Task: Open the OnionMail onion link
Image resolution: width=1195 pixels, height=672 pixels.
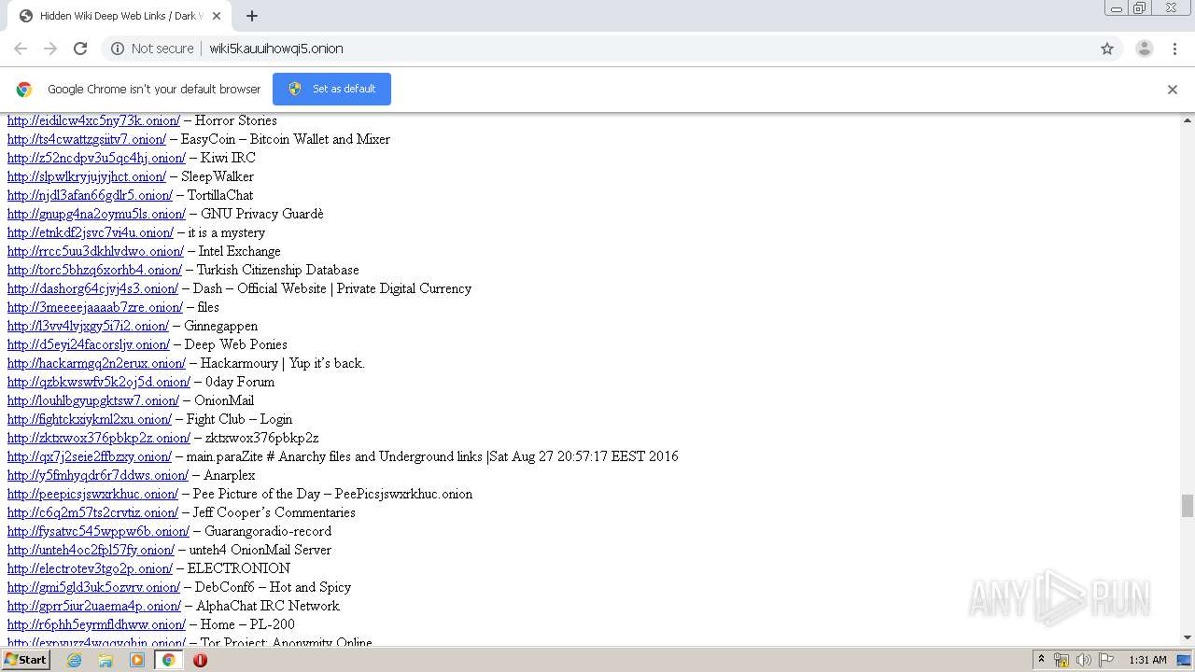Action: 93,400
